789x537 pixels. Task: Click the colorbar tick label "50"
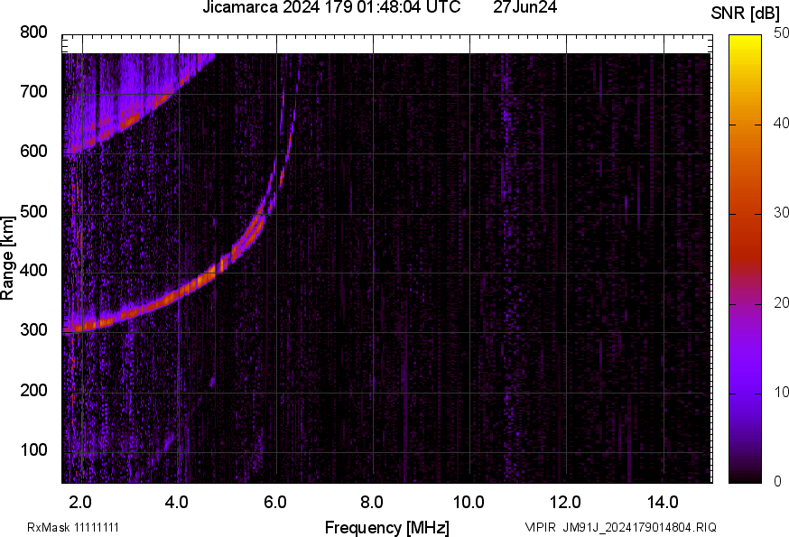781,33
